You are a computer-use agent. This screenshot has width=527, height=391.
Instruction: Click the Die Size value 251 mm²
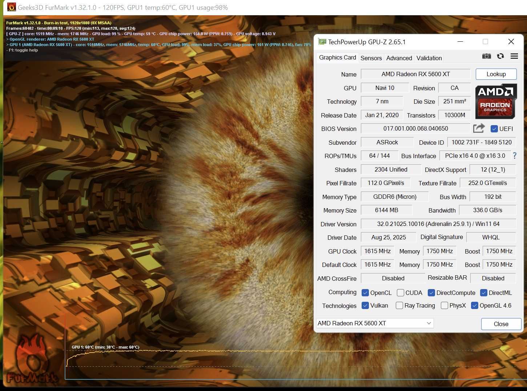pyautogui.click(x=454, y=101)
